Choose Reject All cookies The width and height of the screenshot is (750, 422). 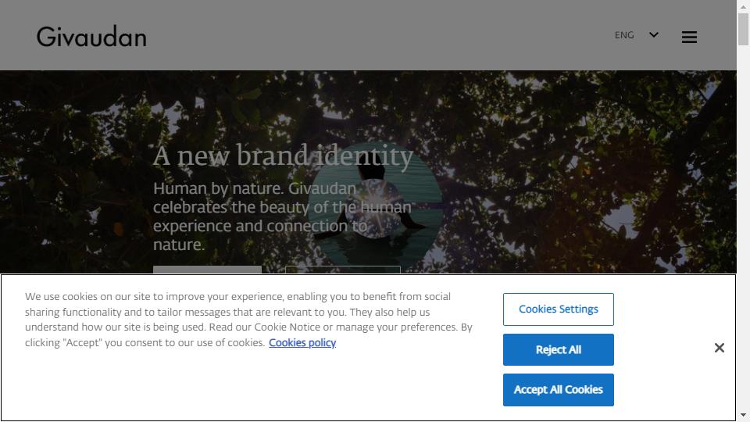(x=558, y=350)
